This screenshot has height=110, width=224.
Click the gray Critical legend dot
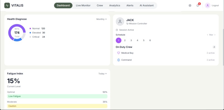click(x=30, y=37)
